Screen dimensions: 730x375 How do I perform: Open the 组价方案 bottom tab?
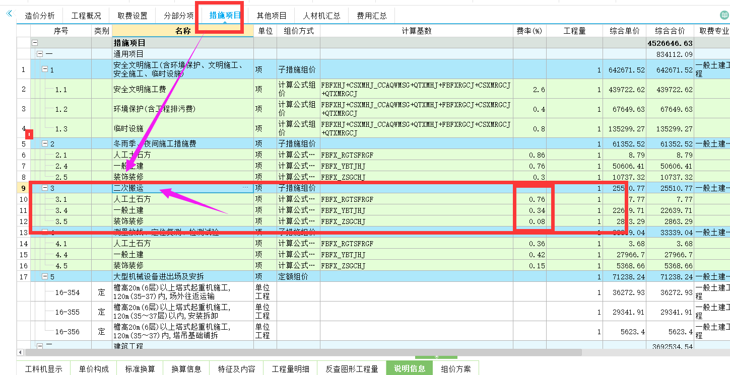[x=456, y=368]
